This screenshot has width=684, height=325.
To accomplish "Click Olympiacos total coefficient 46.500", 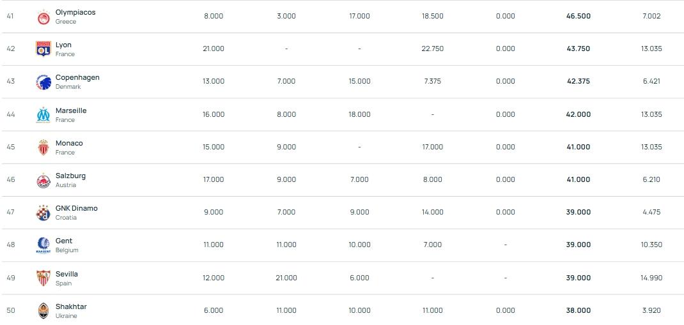I will (578, 16).
